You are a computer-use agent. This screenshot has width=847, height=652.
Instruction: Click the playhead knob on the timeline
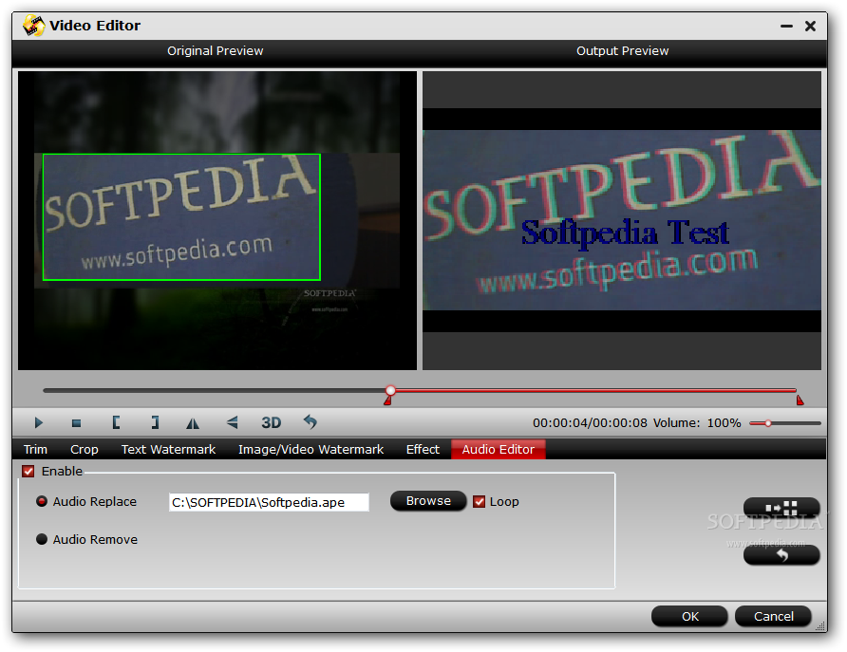(x=390, y=390)
